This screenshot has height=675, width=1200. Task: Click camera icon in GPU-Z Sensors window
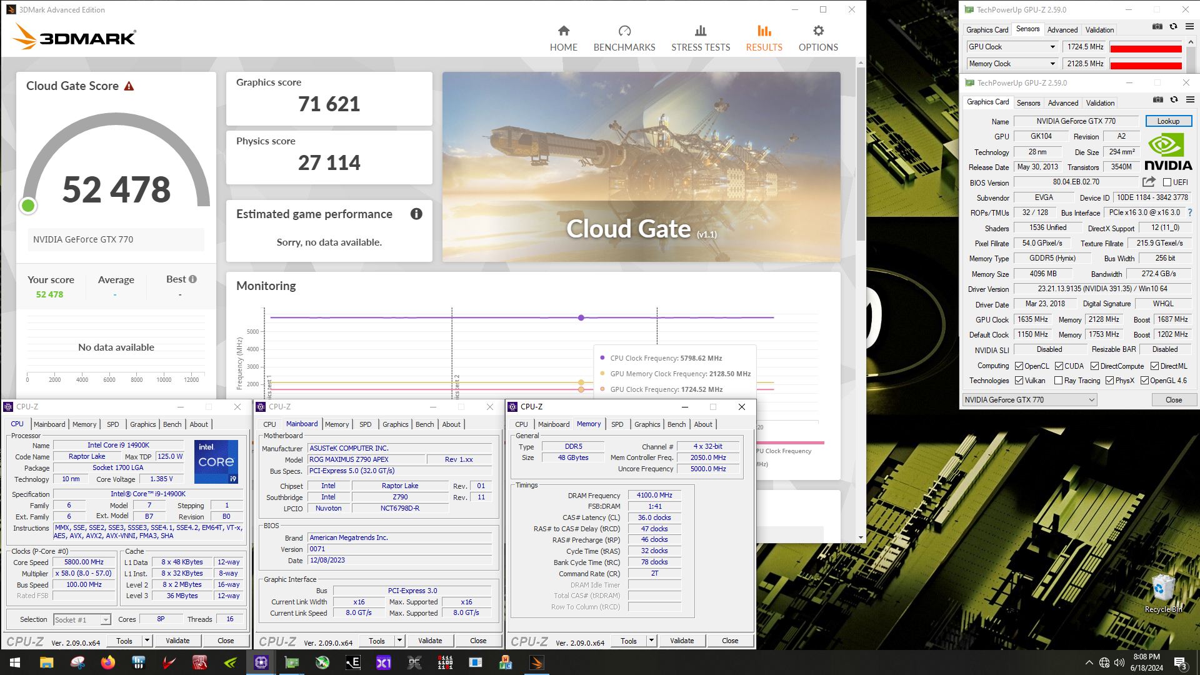(x=1157, y=27)
